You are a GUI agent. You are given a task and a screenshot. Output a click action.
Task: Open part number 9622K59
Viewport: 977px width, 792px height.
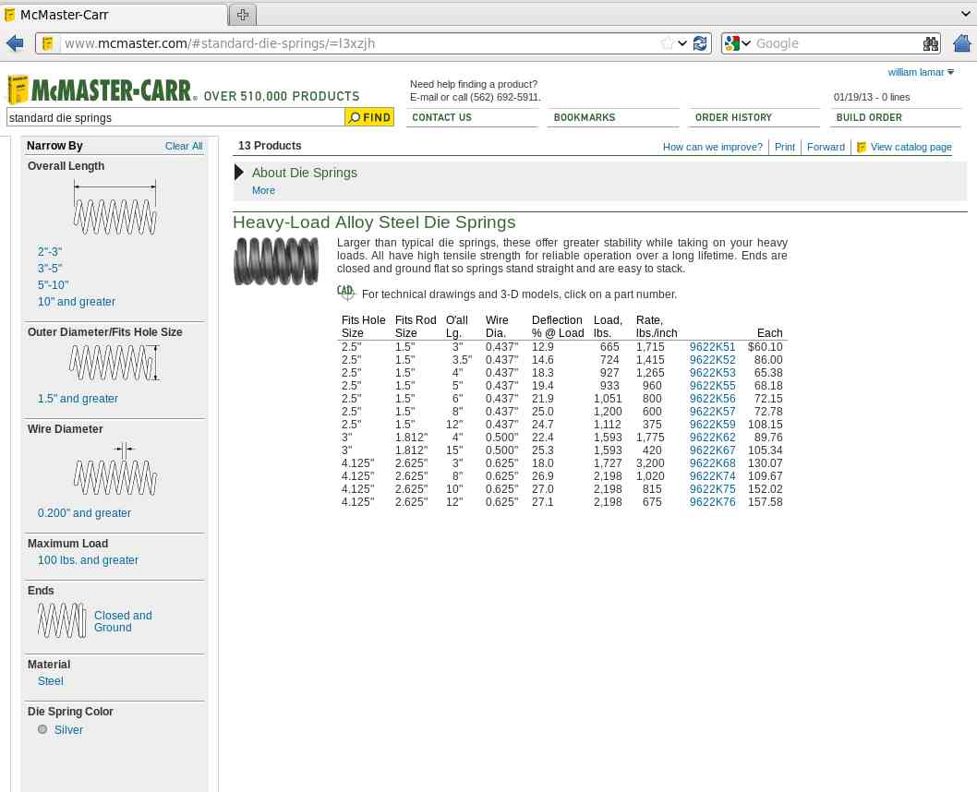coord(712,425)
